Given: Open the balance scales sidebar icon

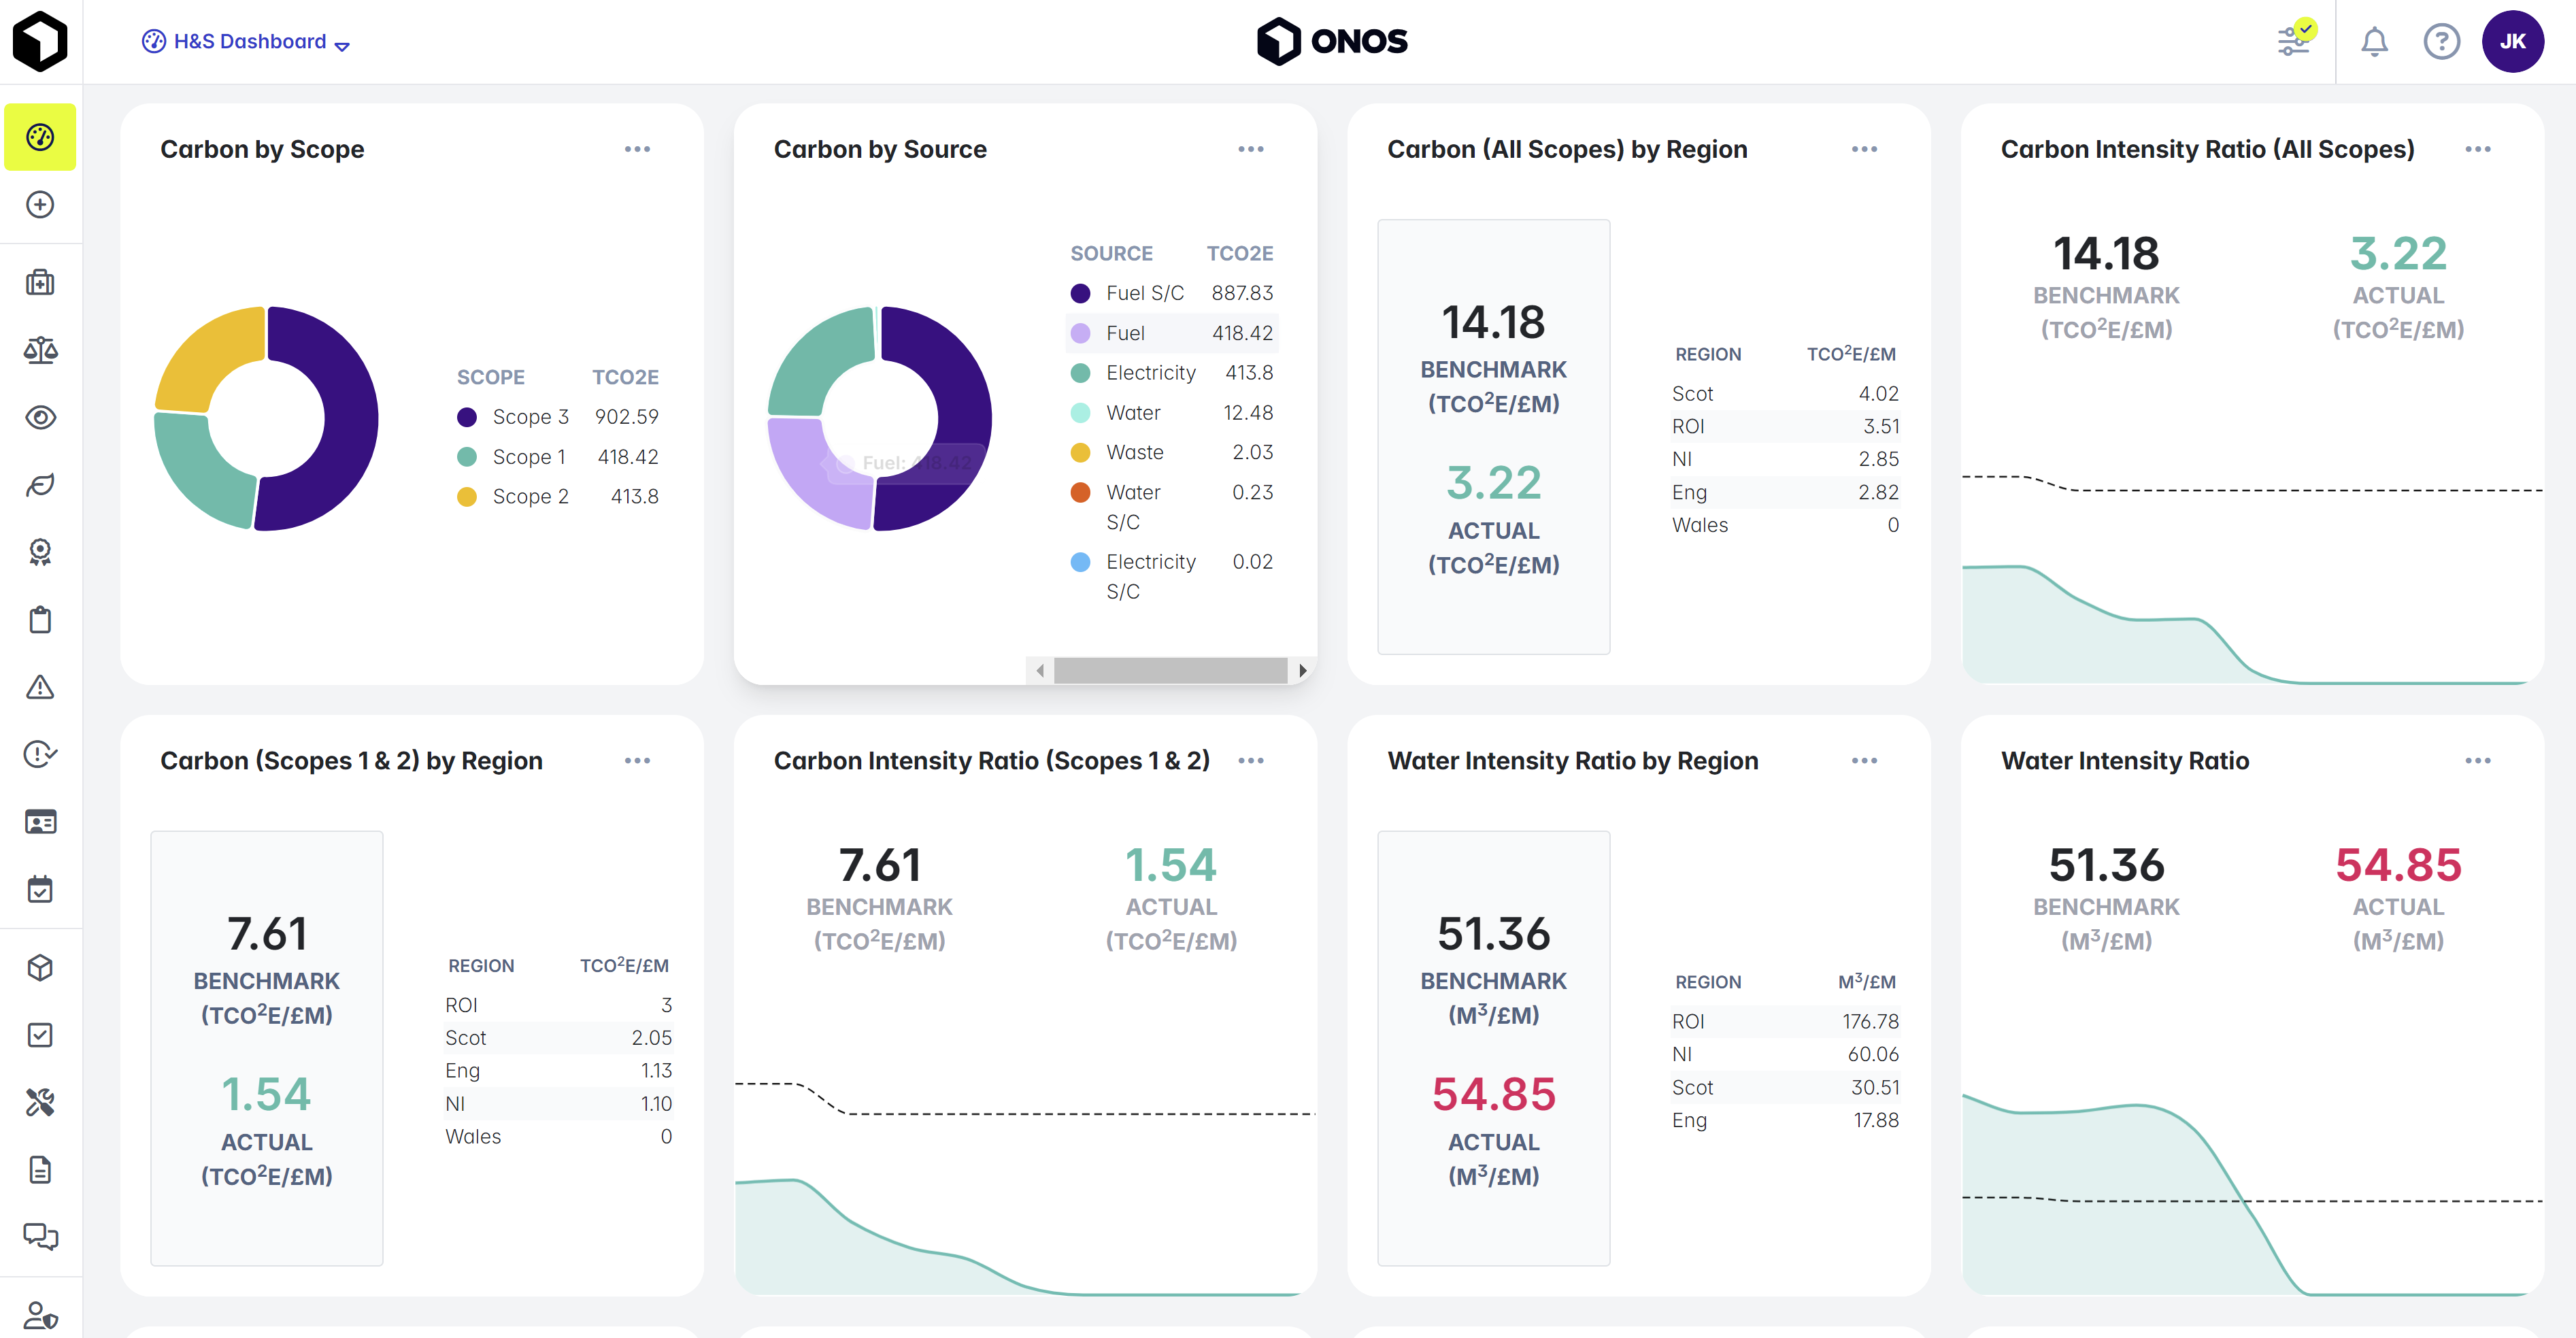Looking at the screenshot, I should [40, 350].
